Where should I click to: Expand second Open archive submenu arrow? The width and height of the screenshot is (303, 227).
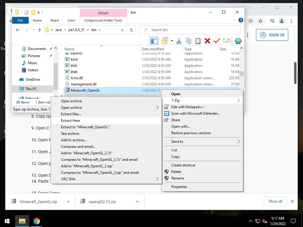click(x=157, y=108)
